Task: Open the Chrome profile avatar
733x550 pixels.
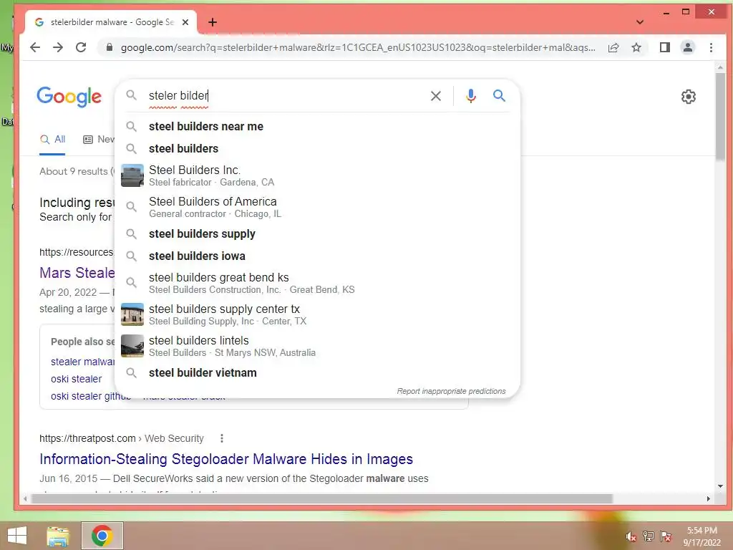Action: coord(688,47)
